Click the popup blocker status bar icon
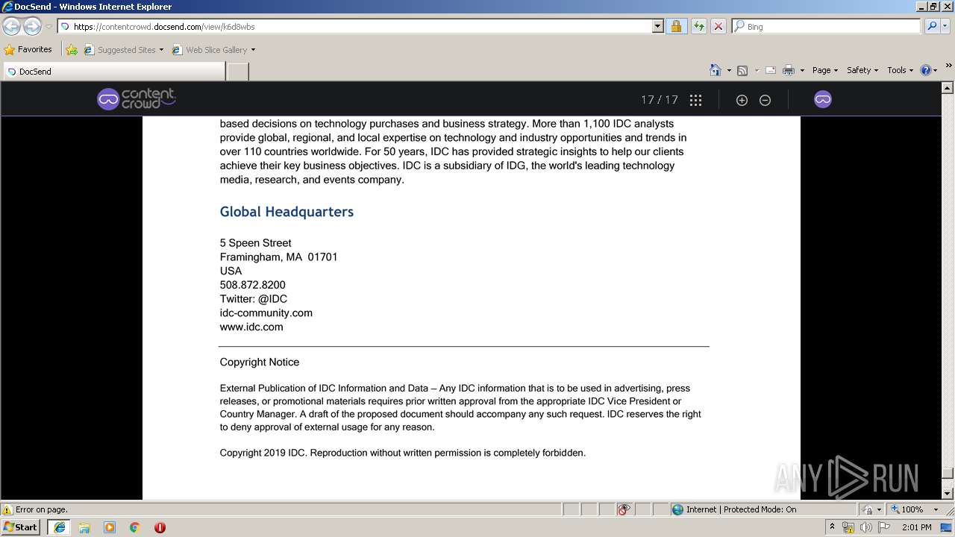This screenshot has width=955, height=537. 624,509
